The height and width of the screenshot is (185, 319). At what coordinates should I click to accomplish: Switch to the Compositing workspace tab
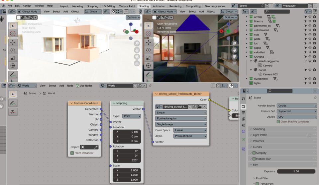[x=193, y=6]
